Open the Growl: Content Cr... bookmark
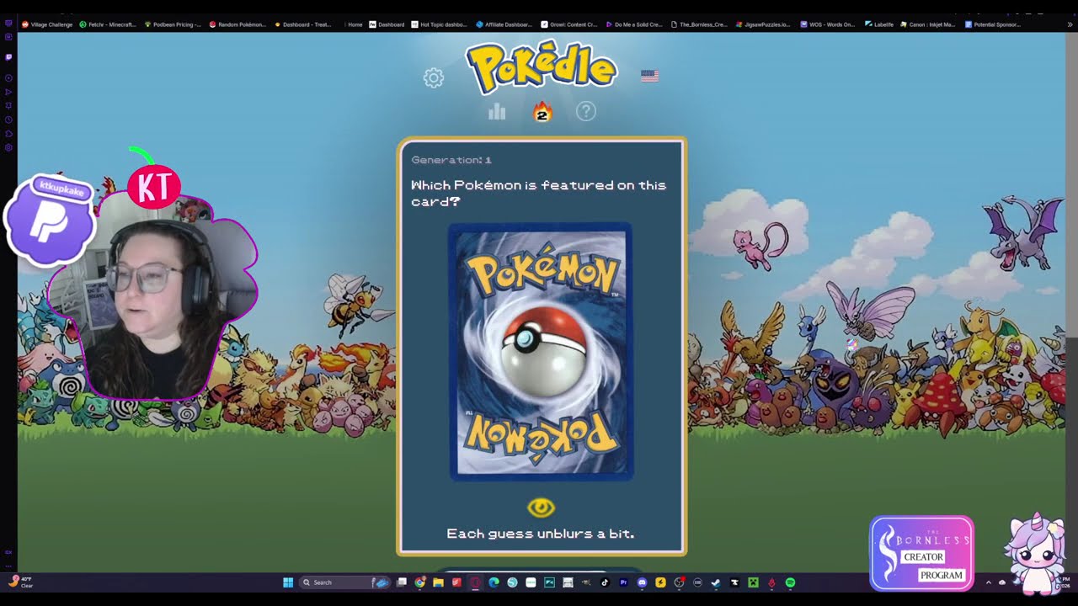This screenshot has width=1078, height=606. tap(569, 24)
